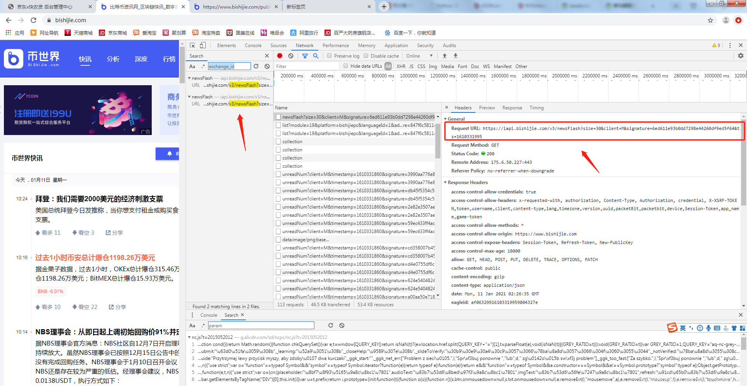Click the bishijie.com address bar
747x386 pixels.
pos(373,20)
